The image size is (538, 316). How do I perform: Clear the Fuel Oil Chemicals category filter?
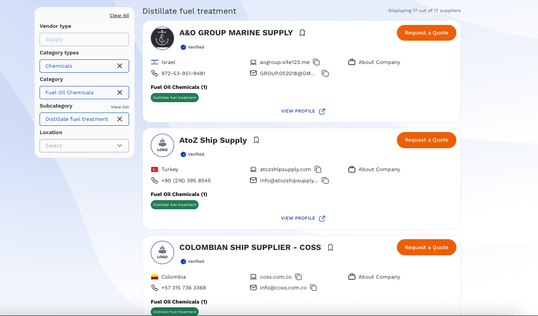point(120,93)
